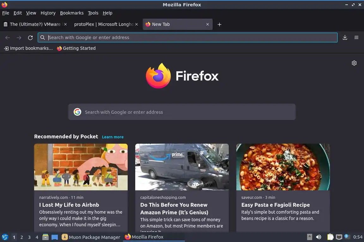Open the Amazon Prime van article image
Viewport: 364px width, 242px height.
182,167
